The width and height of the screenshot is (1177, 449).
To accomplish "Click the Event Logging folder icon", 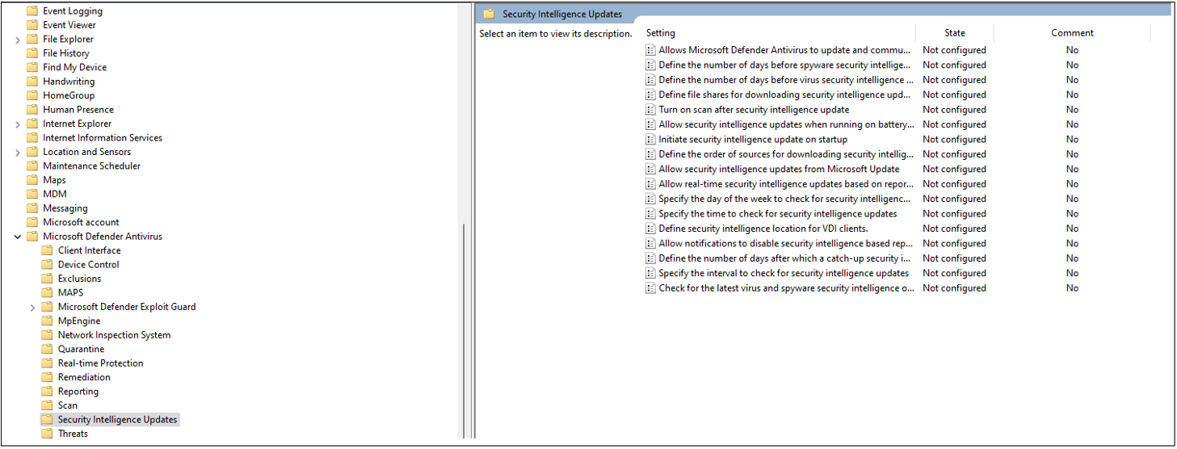I will click(x=32, y=11).
